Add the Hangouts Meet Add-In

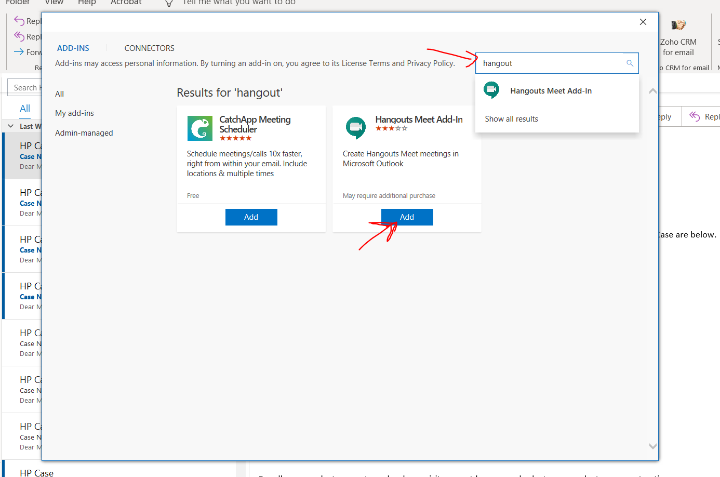pyautogui.click(x=407, y=217)
